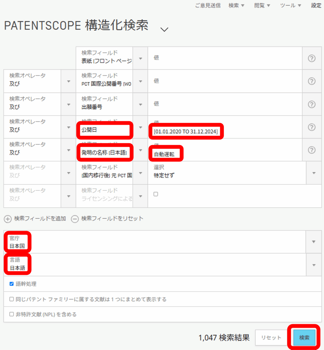
Task: Click the リセット button
Action: (271, 338)
